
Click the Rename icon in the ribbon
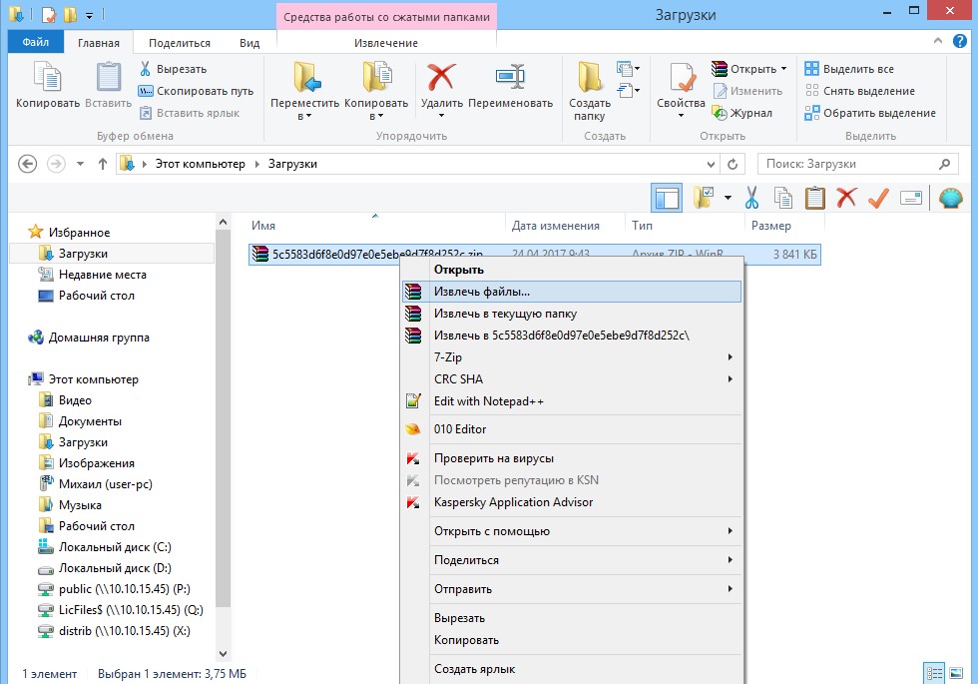pyautogui.click(x=510, y=78)
